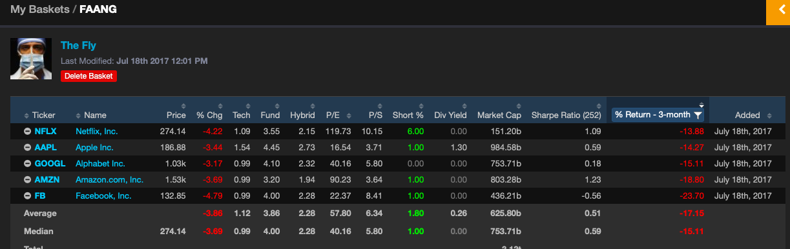Open the GOOGL ticker link
Viewport: 790px width, 249px height.
[x=50, y=164]
